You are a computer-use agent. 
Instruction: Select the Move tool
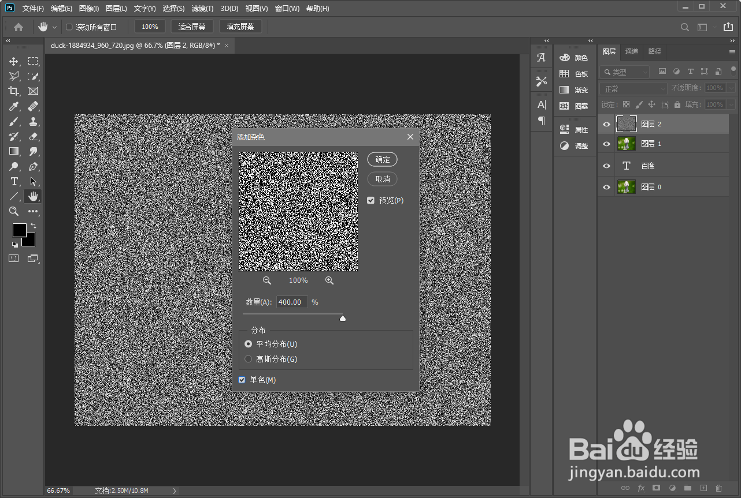tap(14, 61)
